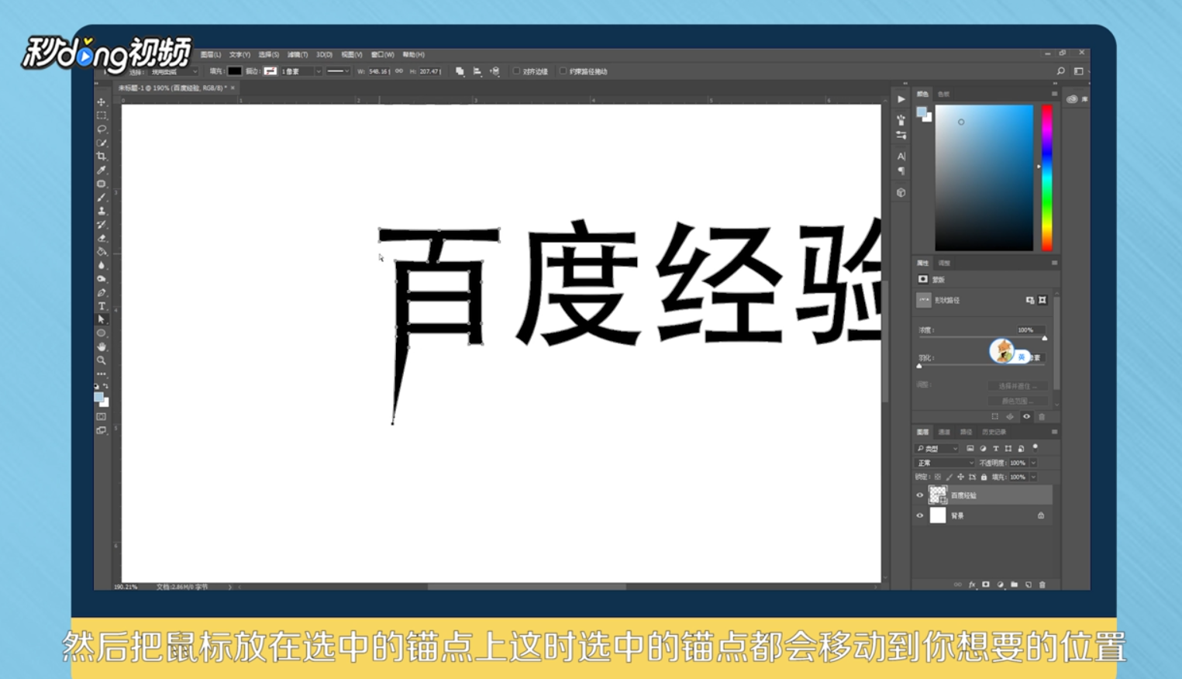Toggle lock transparent pixels icon
Screen dimensions: 1182x679
pyautogui.click(x=937, y=477)
